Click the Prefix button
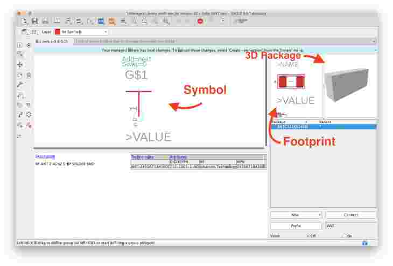Image resolution: width=393 pixels, height=266 pixels. 296,226
